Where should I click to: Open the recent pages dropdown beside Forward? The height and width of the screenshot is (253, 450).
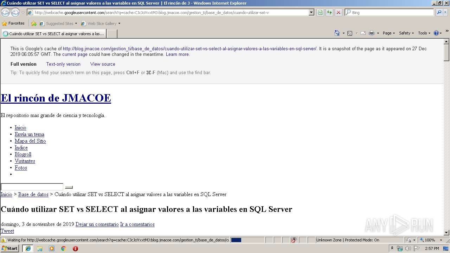[x=23, y=13]
